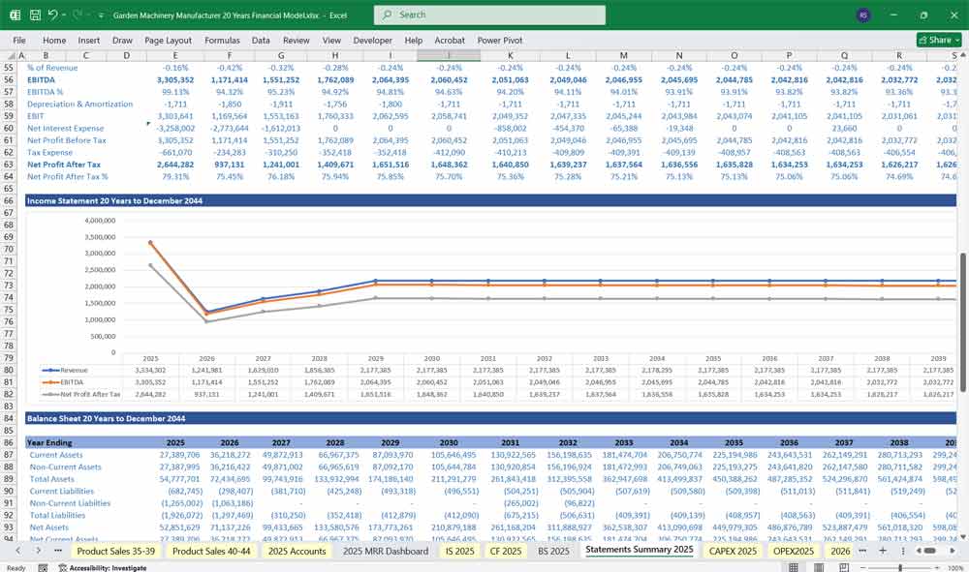Toggle Page Break Preview view
The image size is (969, 572).
pyautogui.click(x=842, y=566)
